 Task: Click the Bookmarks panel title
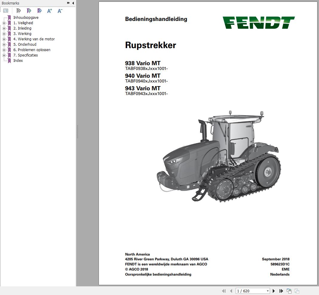click(10, 3)
